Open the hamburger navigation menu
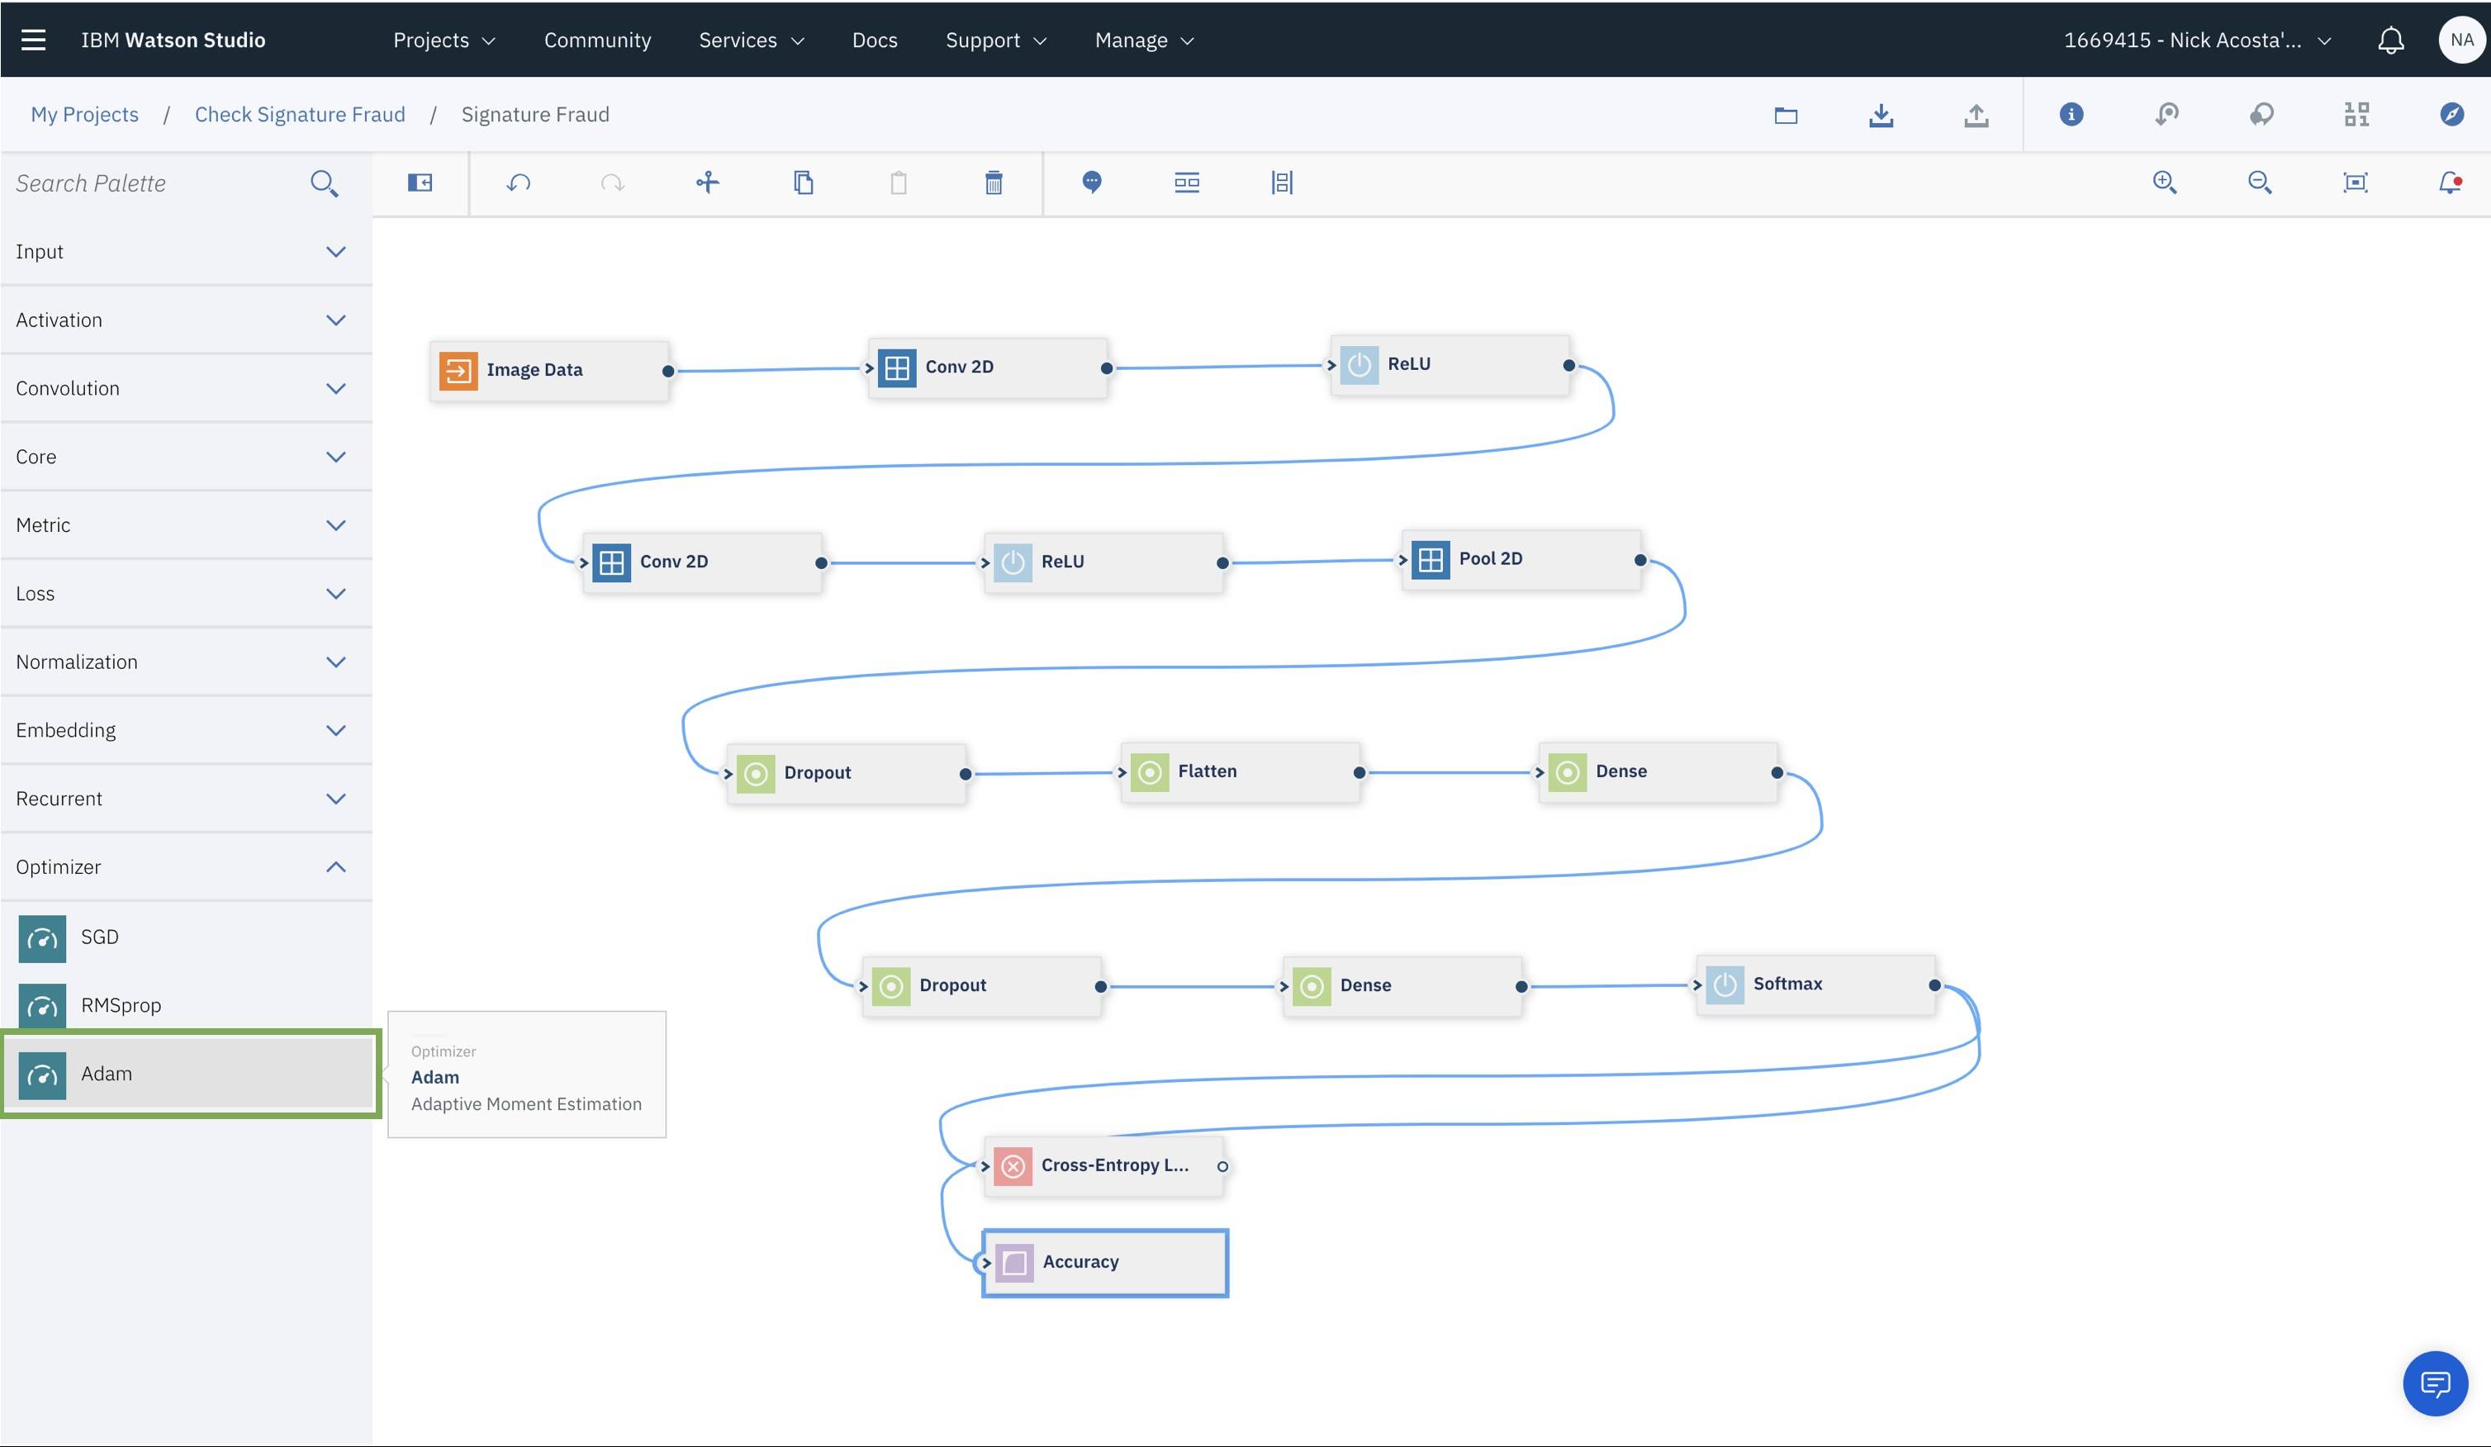Image resolution: width=2491 pixels, height=1447 pixels. (34, 40)
